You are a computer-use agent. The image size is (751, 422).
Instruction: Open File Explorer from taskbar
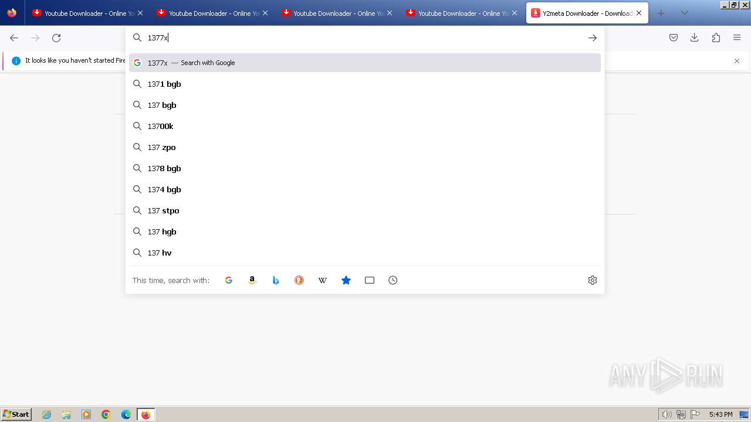tap(66, 414)
